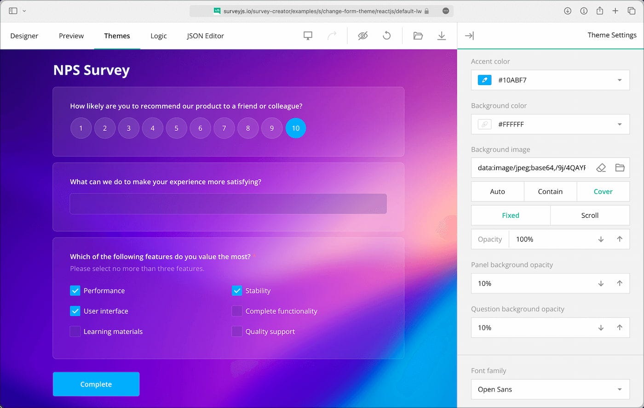
Task: Open survey preview on device icon
Action: pyautogui.click(x=307, y=35)
